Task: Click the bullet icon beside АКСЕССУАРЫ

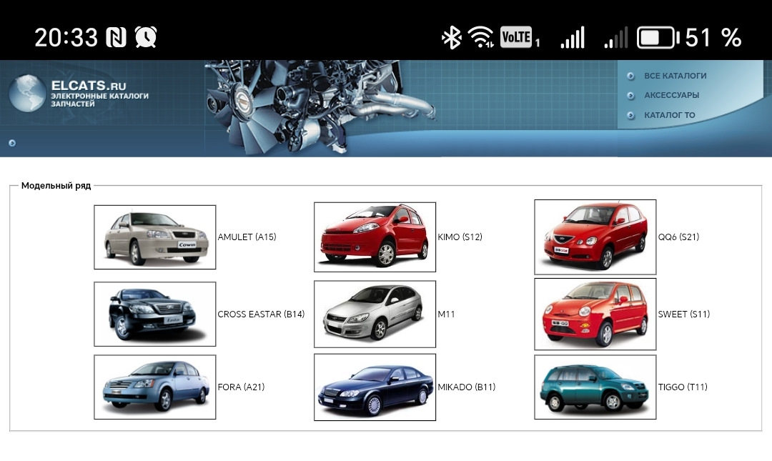Action: (x=630, y=95)
